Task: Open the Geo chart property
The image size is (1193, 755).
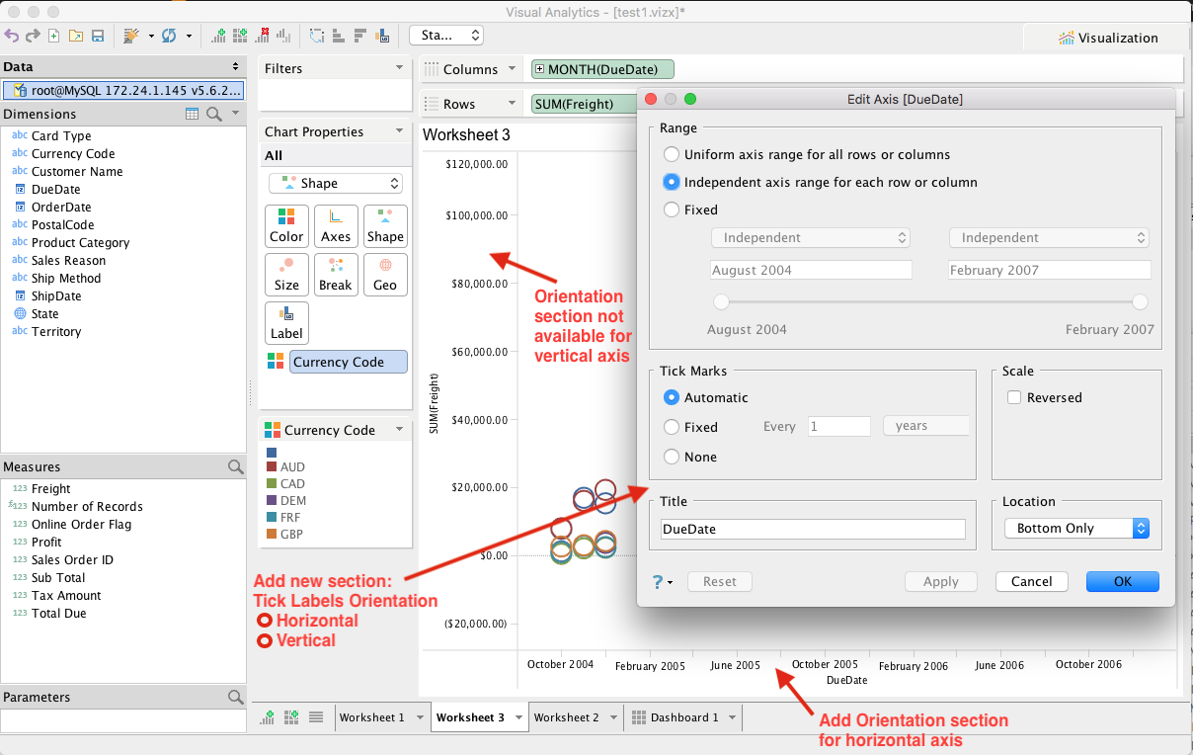Action: point(385,274)
